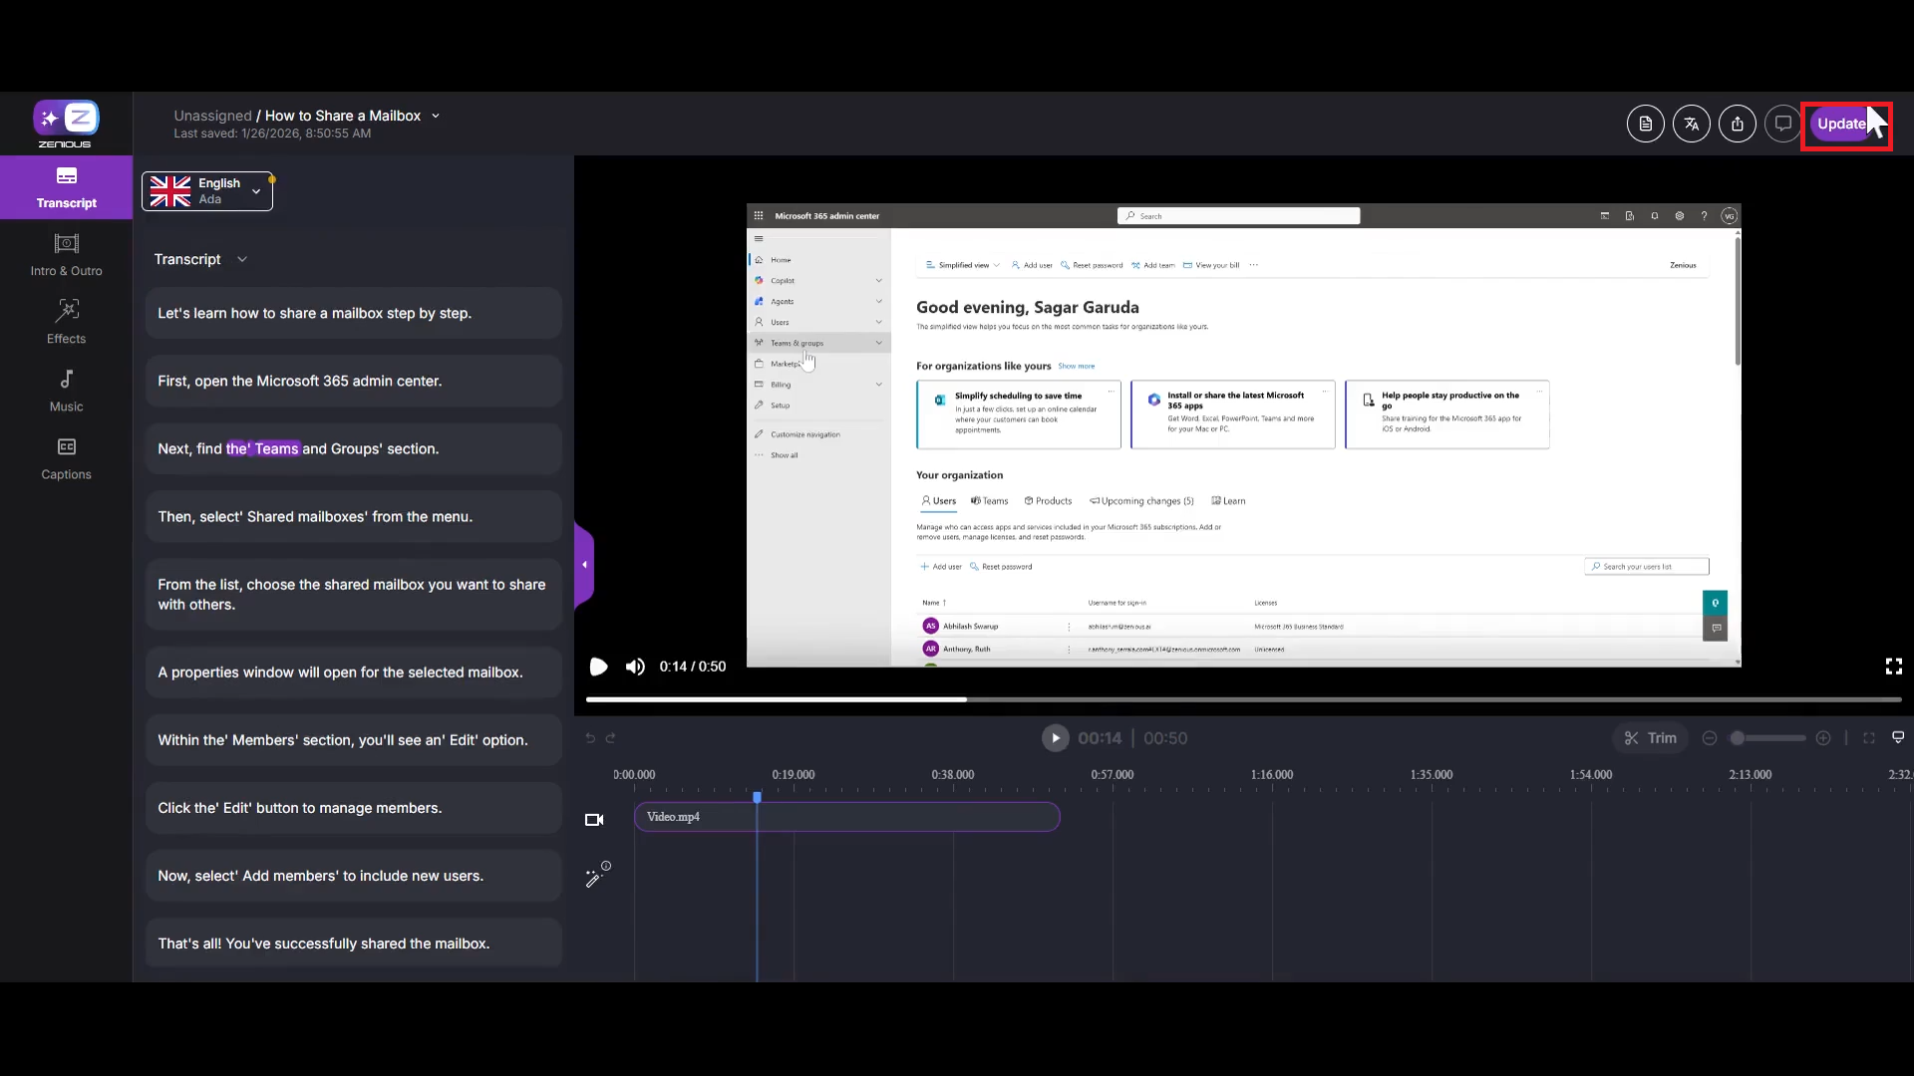This screenshot has height=1076, width=1914.
Task: Click the timeline zoom slider
Action: (x=1765, y=738)
